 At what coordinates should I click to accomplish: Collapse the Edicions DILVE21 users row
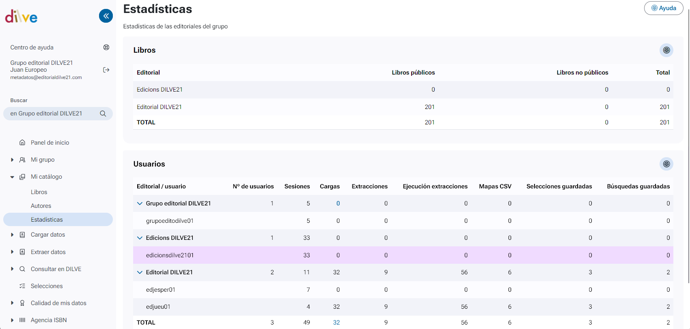(140, 238)
